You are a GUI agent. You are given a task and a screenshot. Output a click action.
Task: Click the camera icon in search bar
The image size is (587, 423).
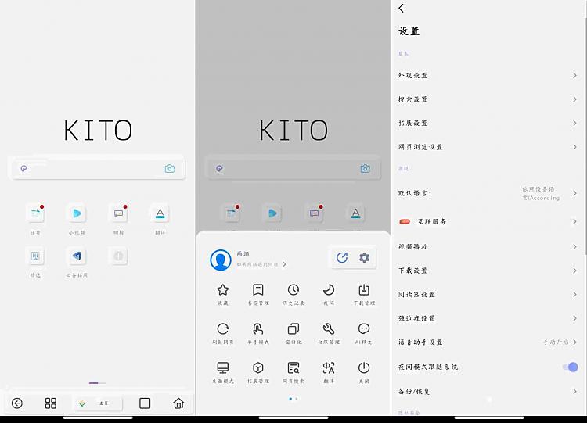(x=169, y=168)
